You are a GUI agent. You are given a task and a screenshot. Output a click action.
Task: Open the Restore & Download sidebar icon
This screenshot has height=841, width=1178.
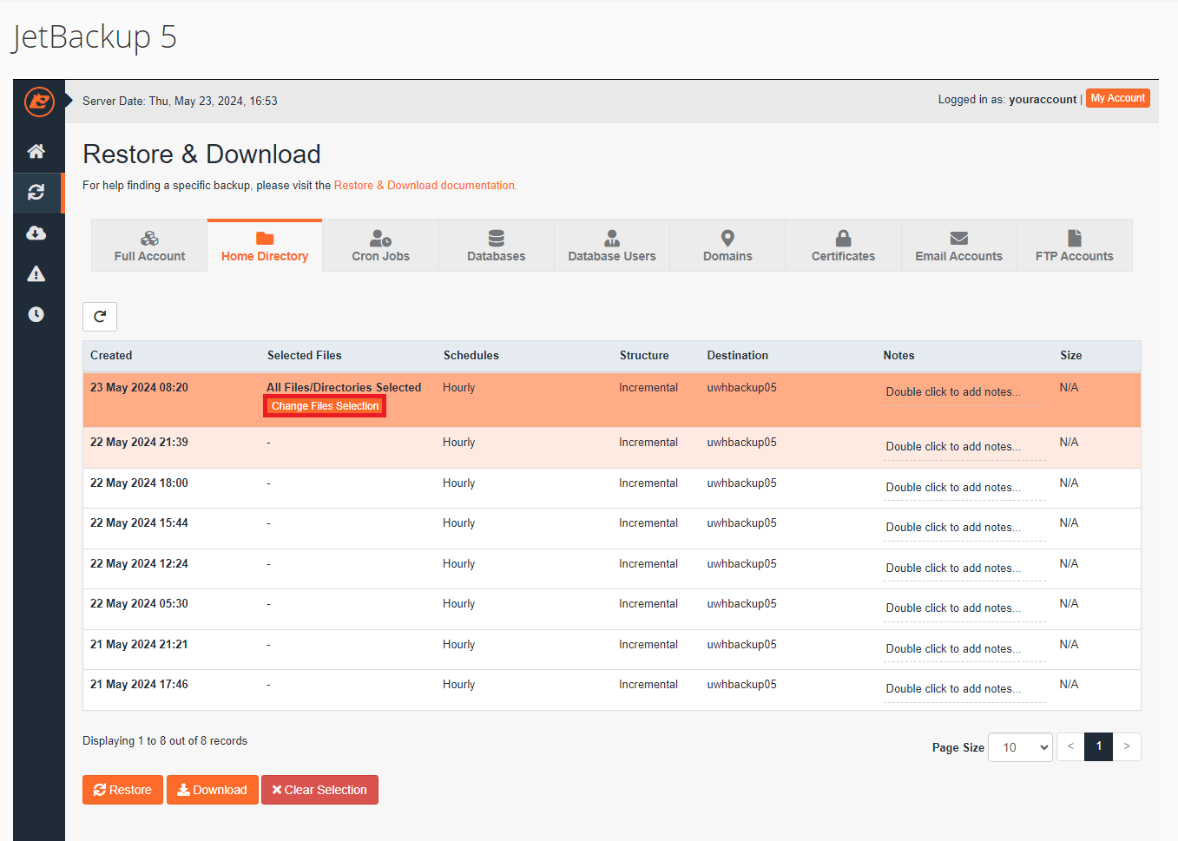point(36,193)
